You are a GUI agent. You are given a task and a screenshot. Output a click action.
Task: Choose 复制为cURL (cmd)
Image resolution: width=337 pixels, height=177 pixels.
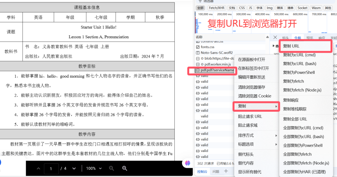[x=306, y=55]
